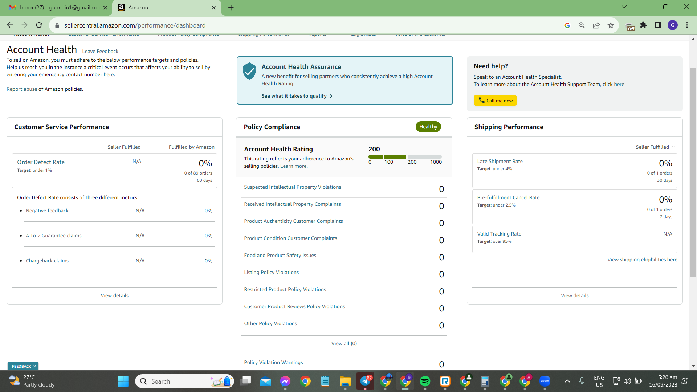Open Restricted Product Policy Violations
The width and height of the screenshot is (697, 392).
(x=285, y=289)
